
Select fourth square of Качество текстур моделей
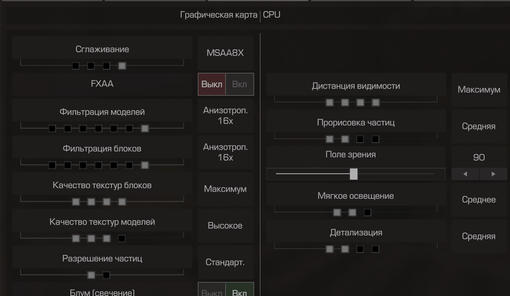pos(122,238)
